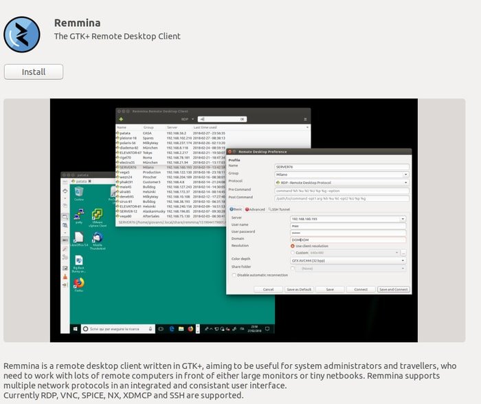The image size is (481, 404).
Task: Open the hamburger menu in Remmina Remote Desktop Client
Action: [x=305, y=119]
